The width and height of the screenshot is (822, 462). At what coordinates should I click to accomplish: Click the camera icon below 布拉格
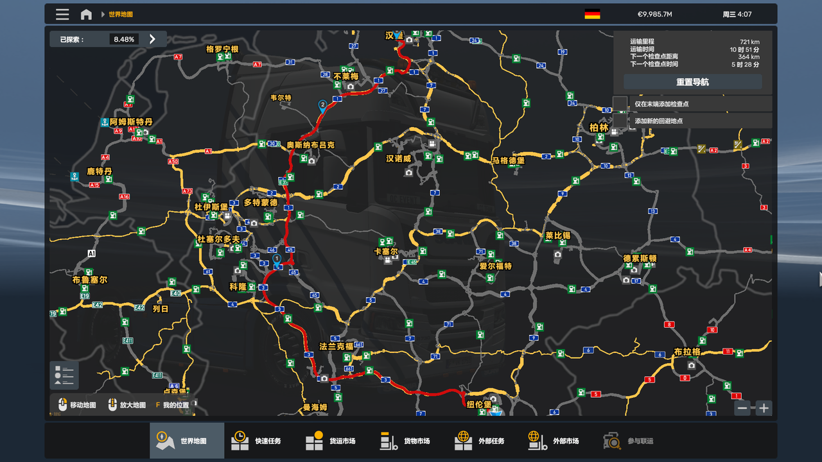click(691, 365)
